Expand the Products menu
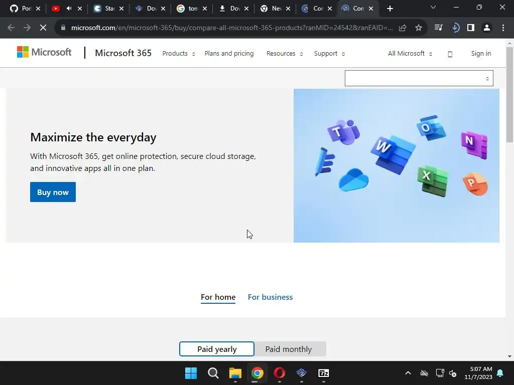Image resolution: width=514 pixels, height=385 pixels. point(178,53)
